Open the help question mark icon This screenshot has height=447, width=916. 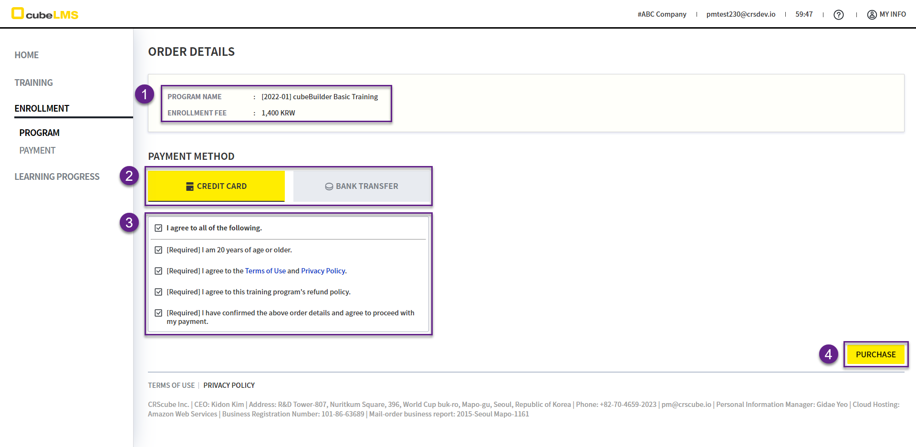[838, 15]
